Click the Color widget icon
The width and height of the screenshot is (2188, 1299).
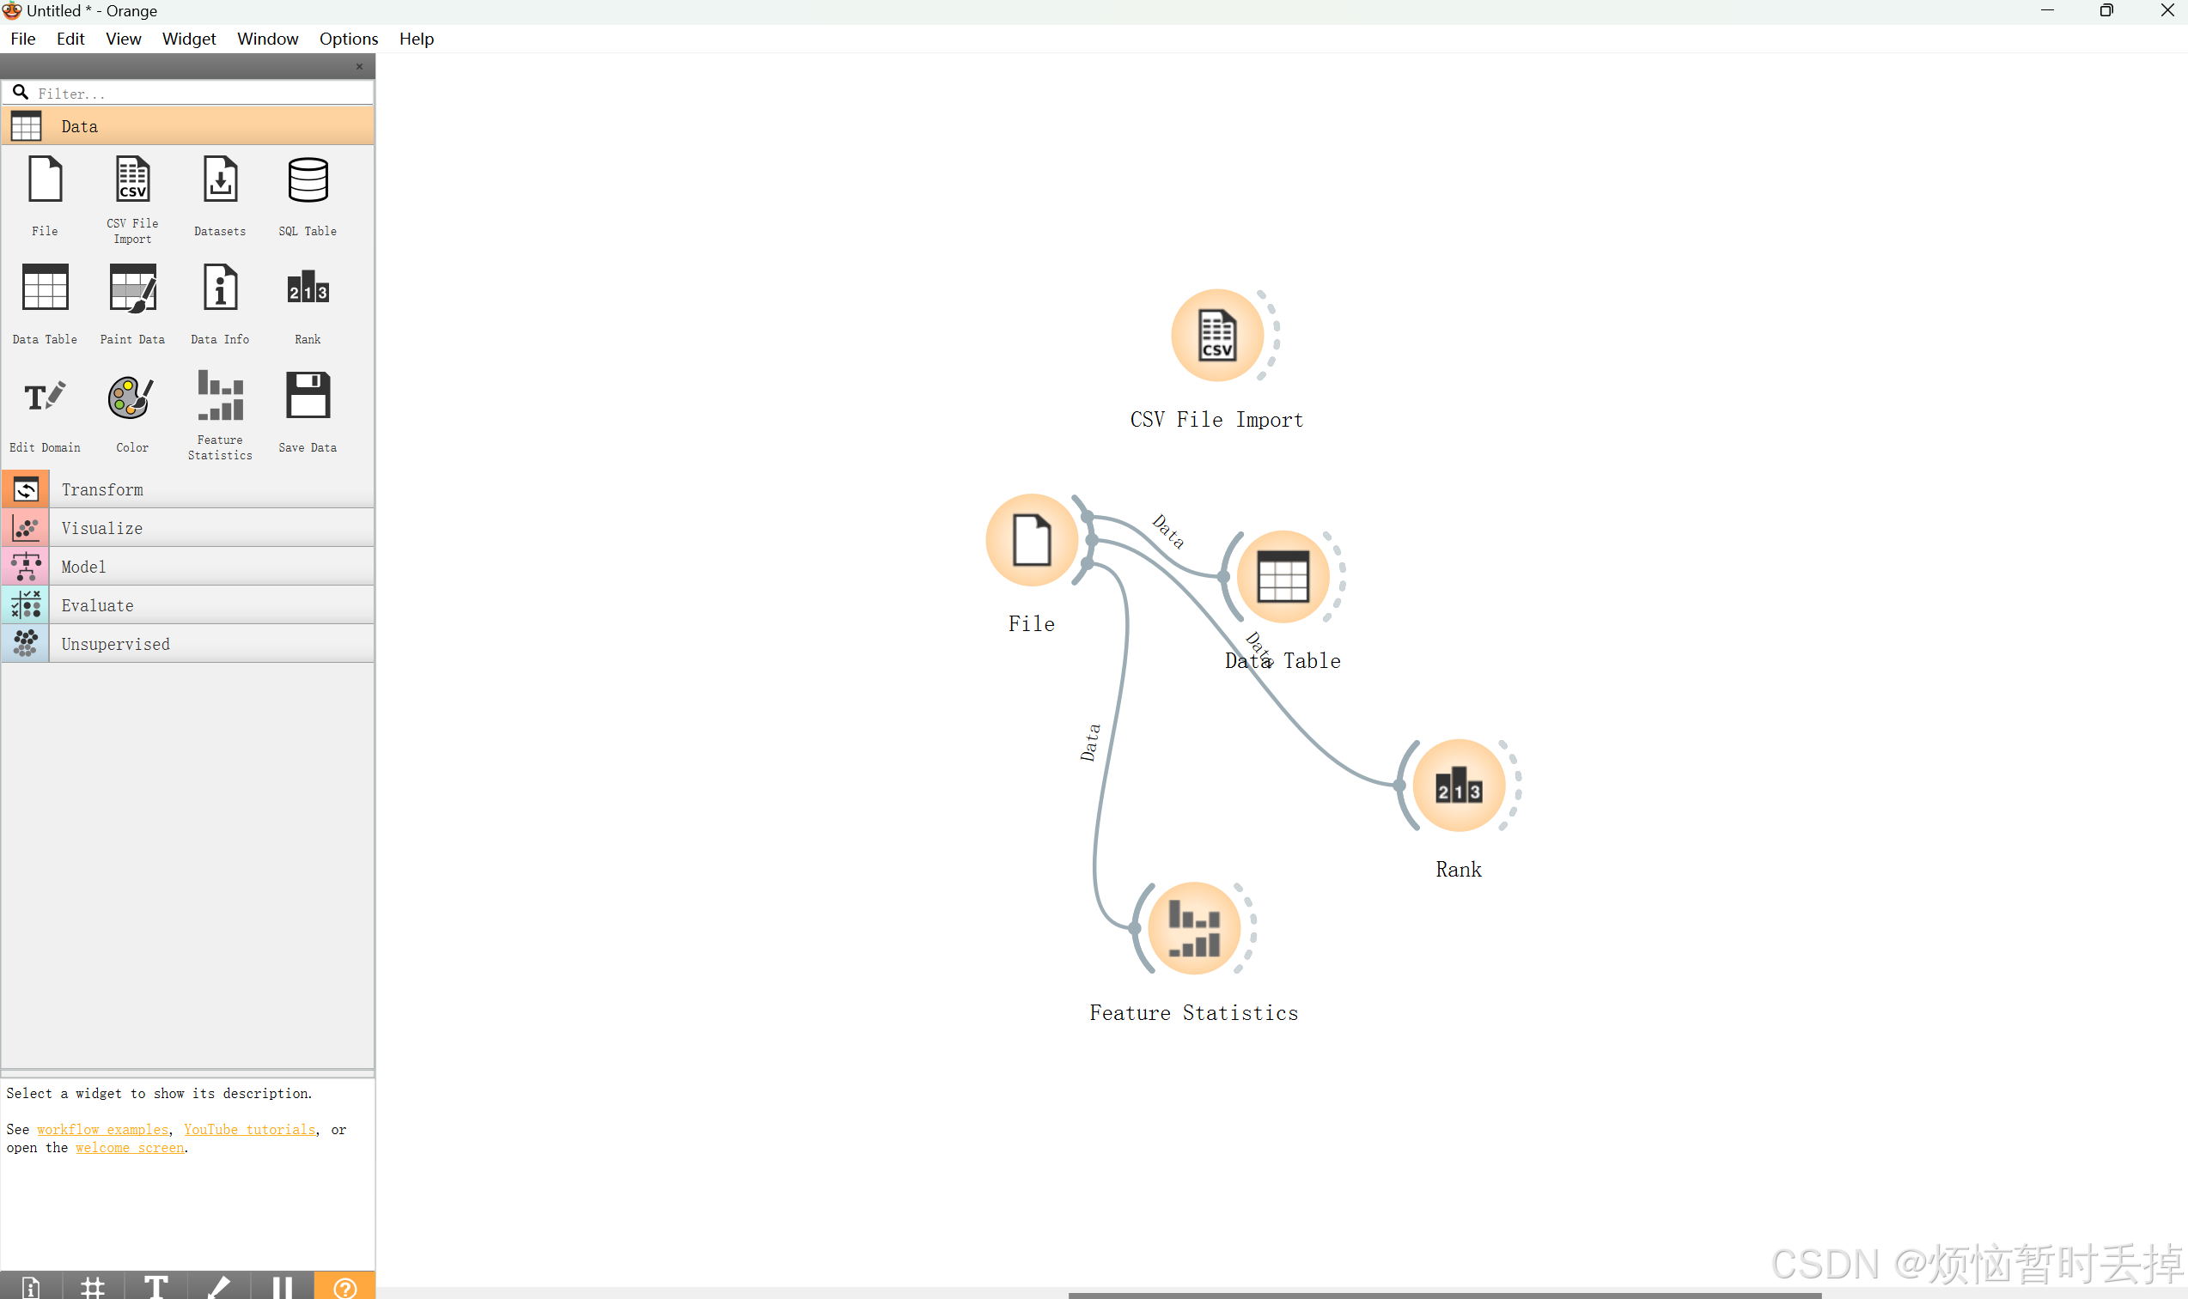tap(131, 398)
